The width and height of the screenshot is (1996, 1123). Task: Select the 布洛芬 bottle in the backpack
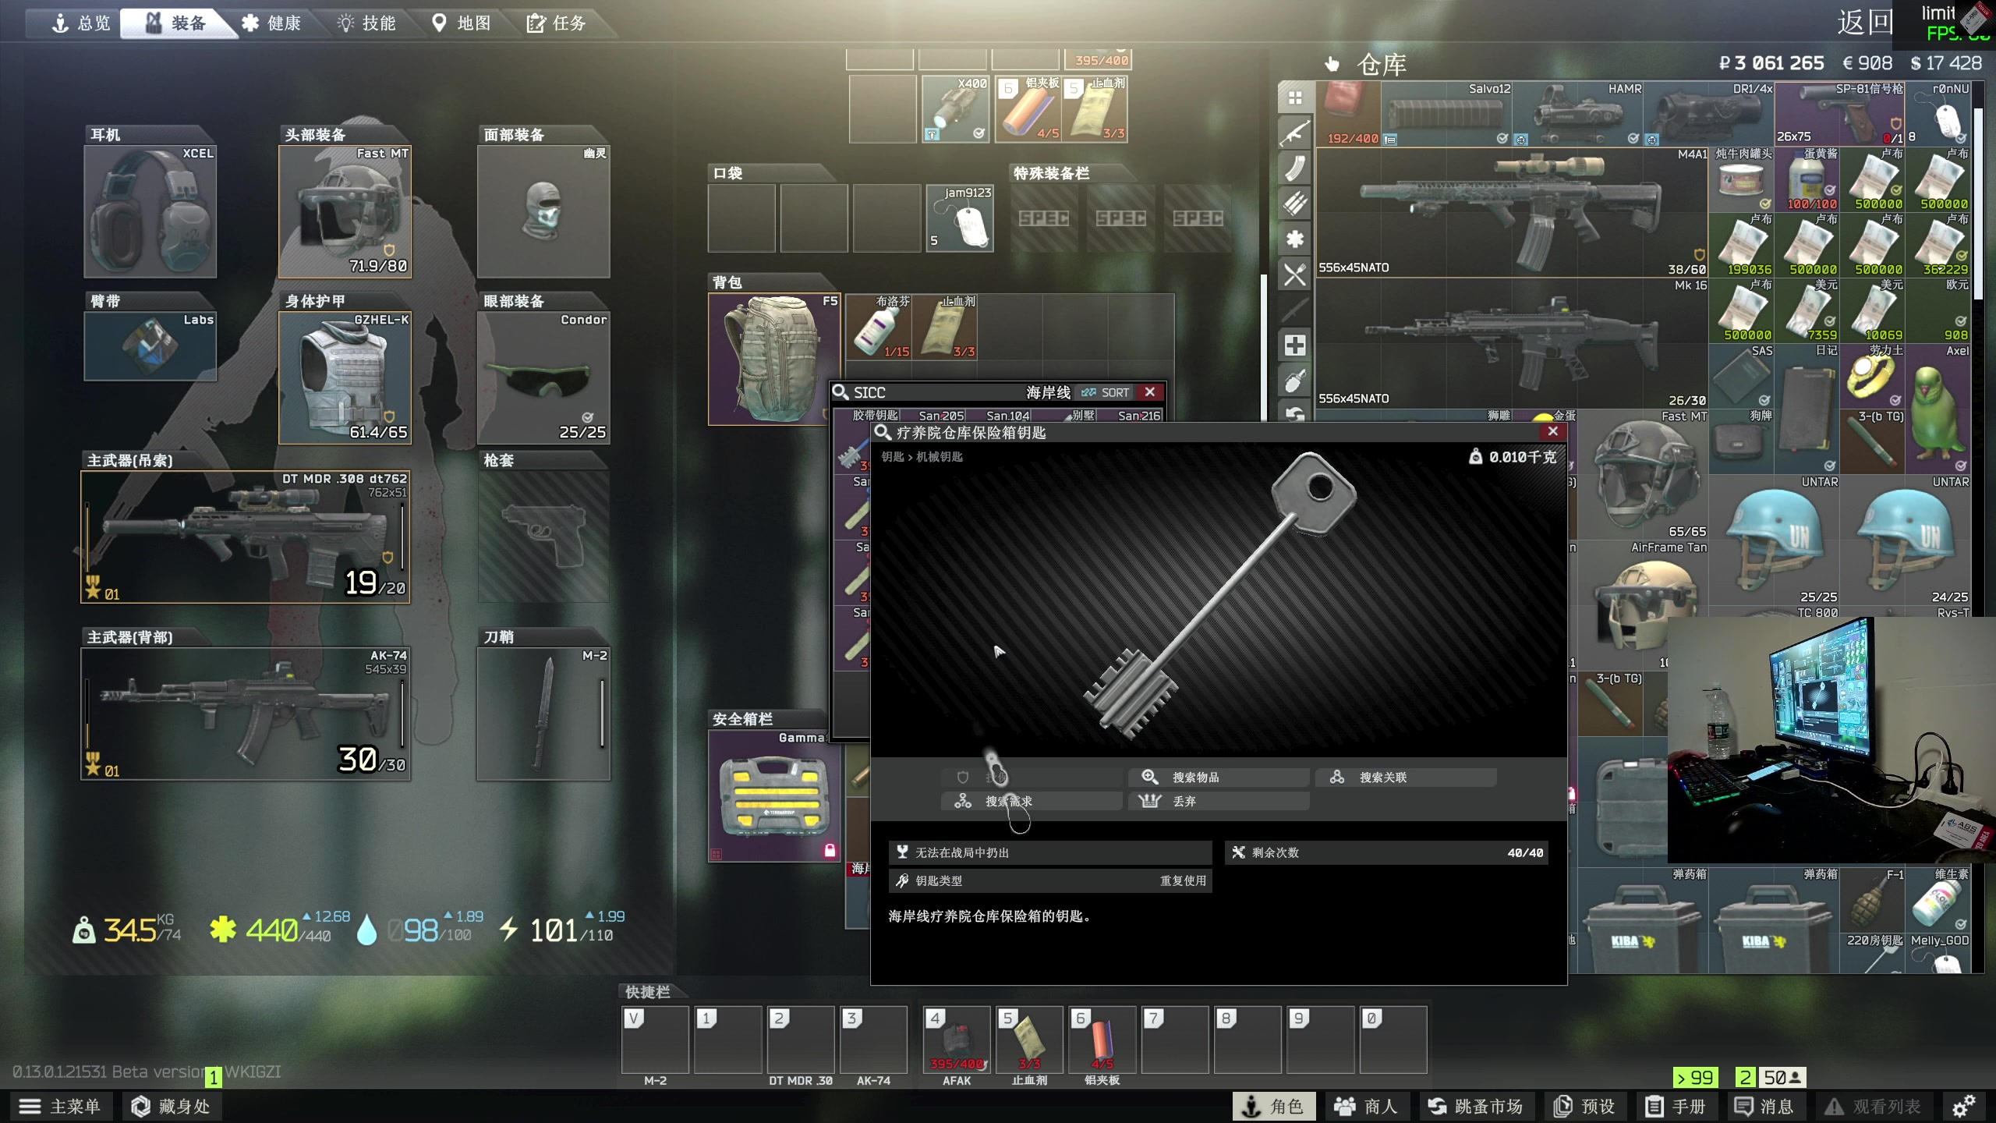pos(879,327)
